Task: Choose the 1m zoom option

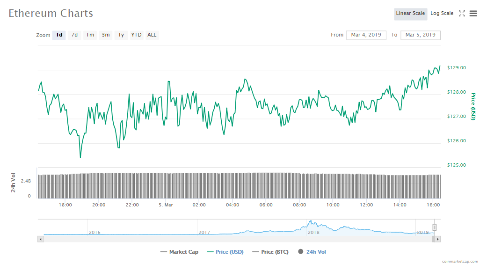Action: pyautogui.click(x=90, y=35)
